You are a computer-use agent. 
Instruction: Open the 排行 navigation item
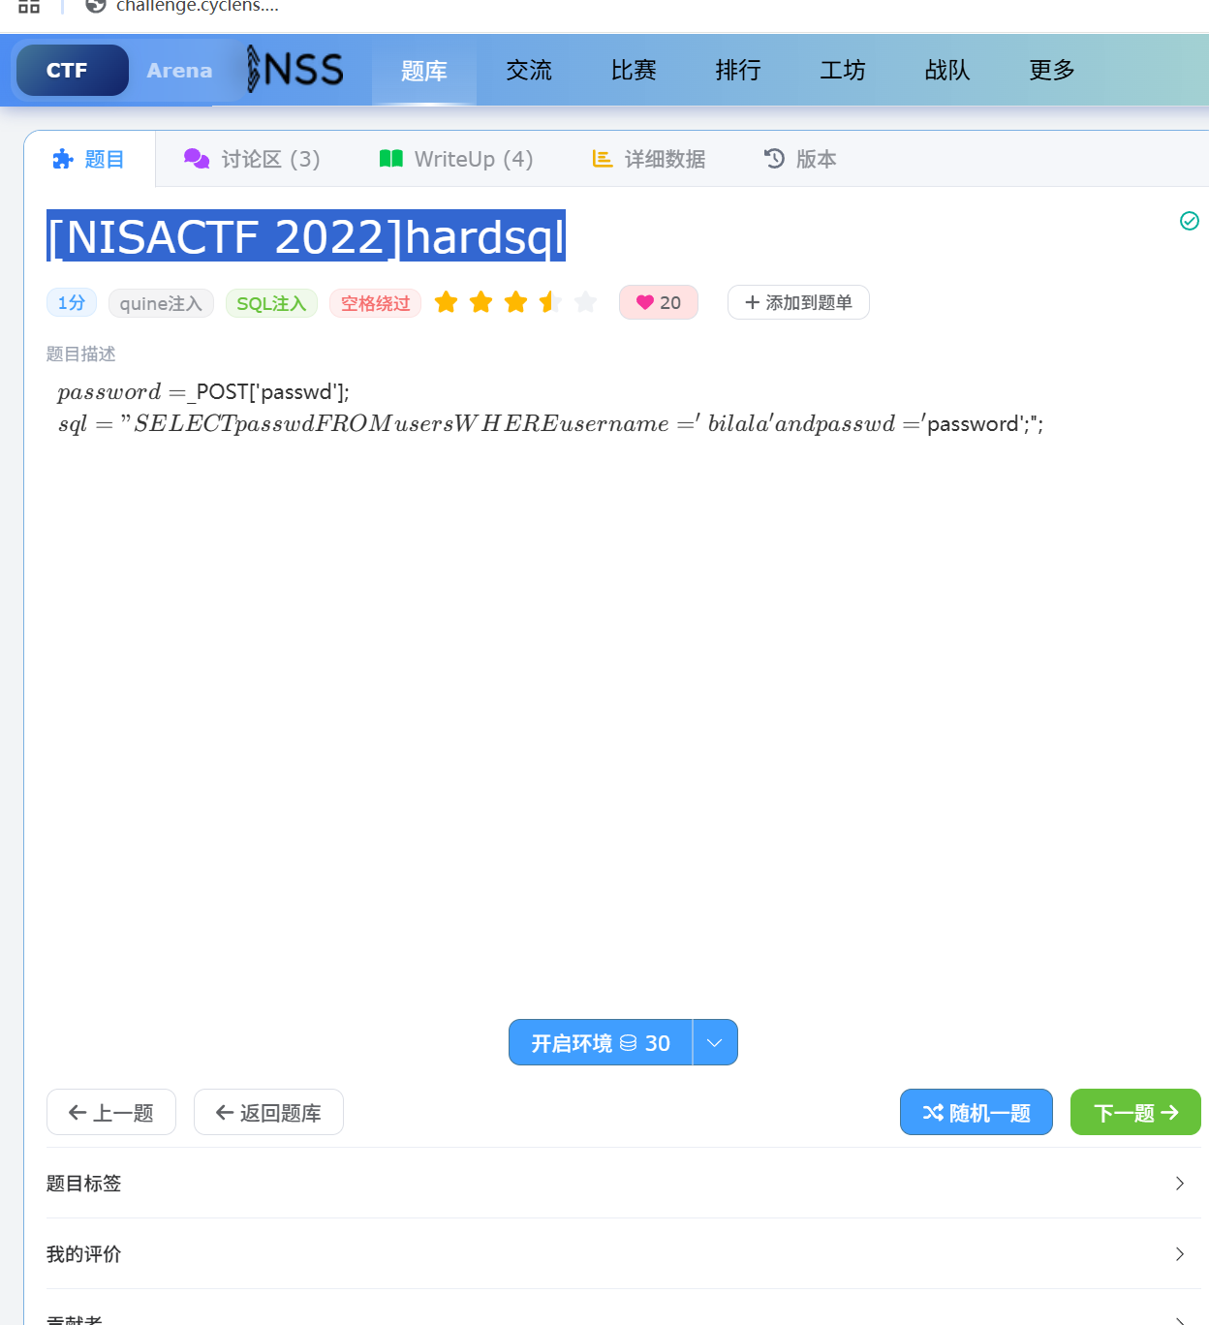point(738,71)
